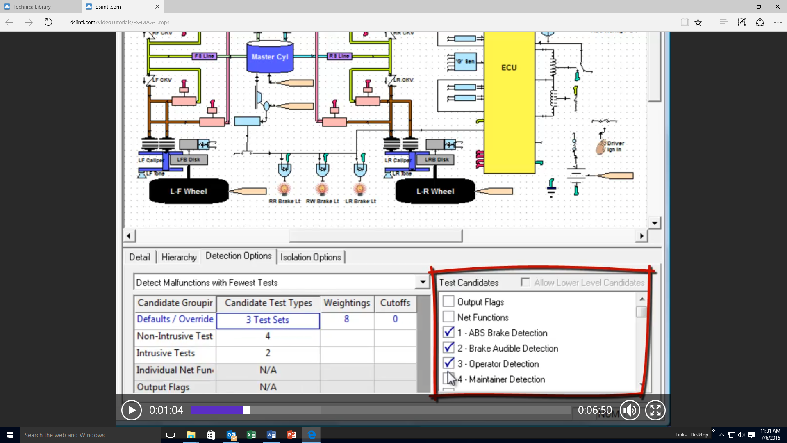Add page to favorites star
This screenshot has width=787, height=443.
pos(698,22)
